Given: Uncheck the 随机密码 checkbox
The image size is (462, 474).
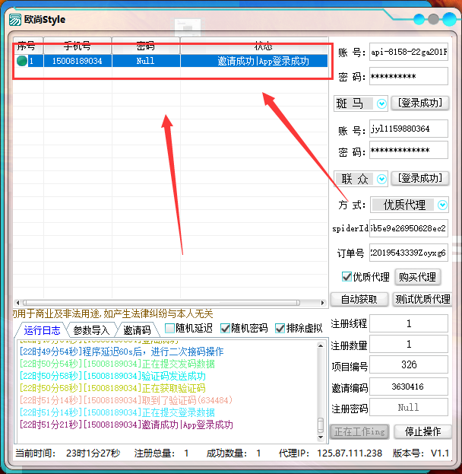Looking at the screenshot, I should tap(225, 328).
